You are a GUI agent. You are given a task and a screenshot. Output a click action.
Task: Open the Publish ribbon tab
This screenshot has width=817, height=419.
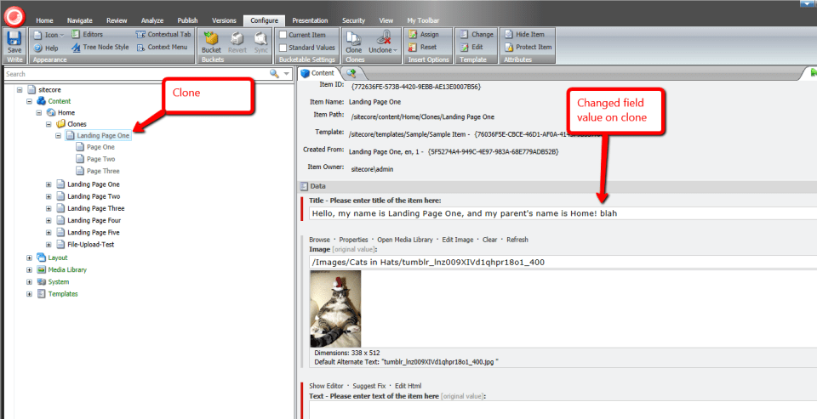187,20
